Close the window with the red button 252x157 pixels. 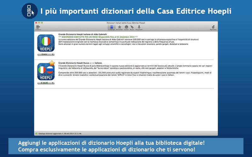[x=36, y=23]
